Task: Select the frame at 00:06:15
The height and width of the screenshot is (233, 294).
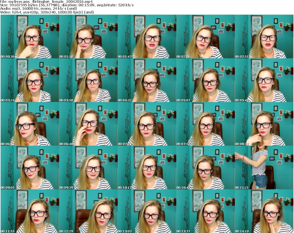Action: 30,124
